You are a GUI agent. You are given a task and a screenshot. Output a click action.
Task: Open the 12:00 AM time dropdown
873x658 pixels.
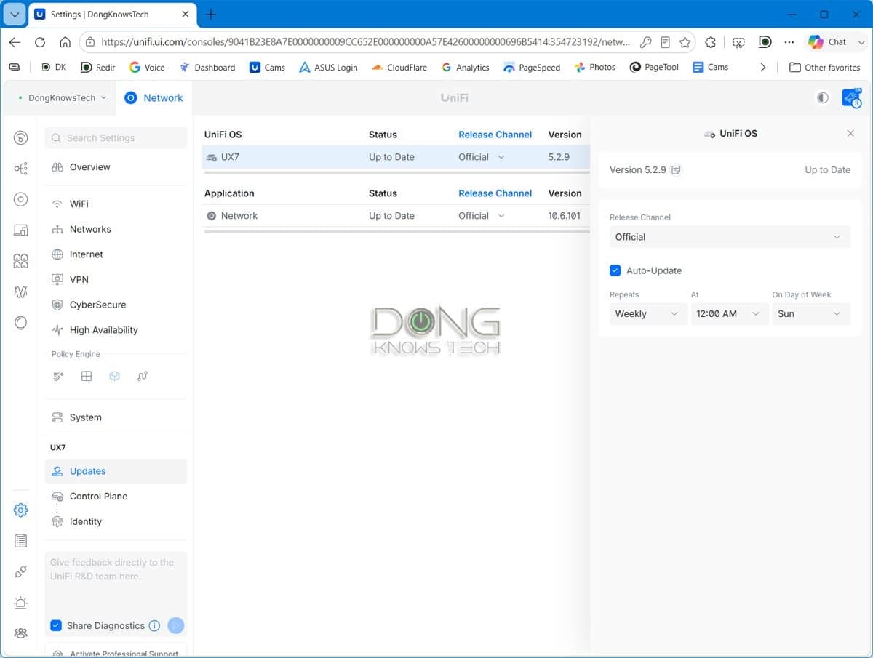pyautogui.click(x=729, y=314)
